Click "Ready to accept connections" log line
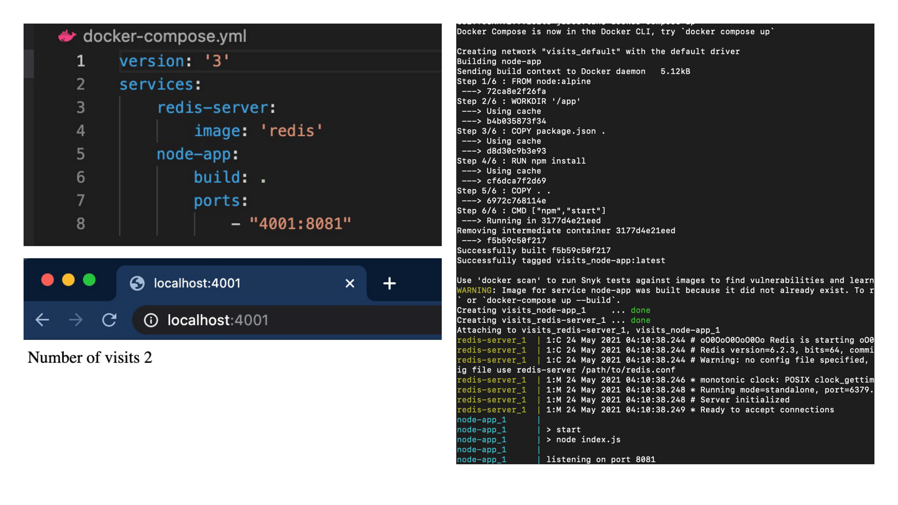Viewport: 898px width, 505px height. [x=767, y=409]
